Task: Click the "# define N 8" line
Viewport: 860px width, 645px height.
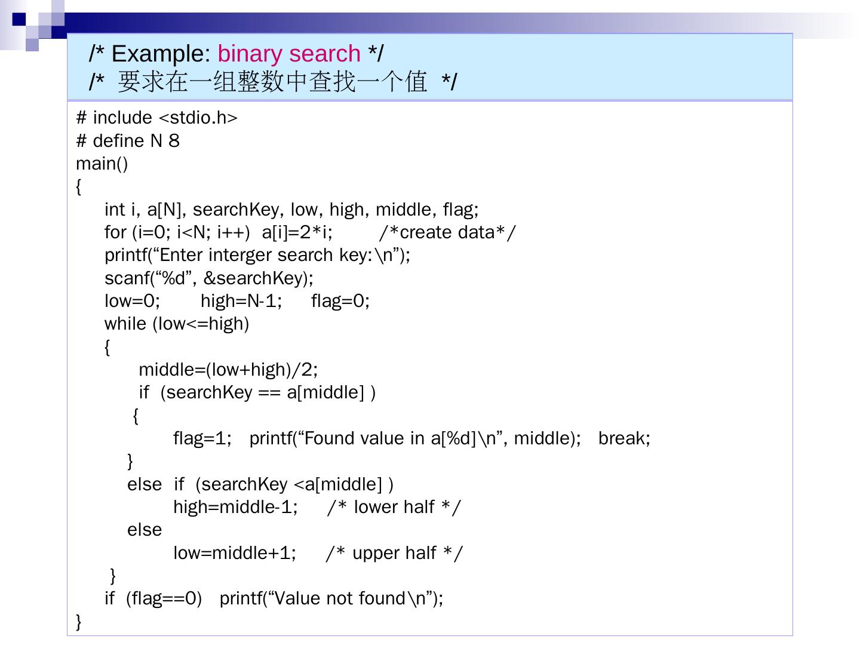Action: pyautogui.click(x=128, y=140)
